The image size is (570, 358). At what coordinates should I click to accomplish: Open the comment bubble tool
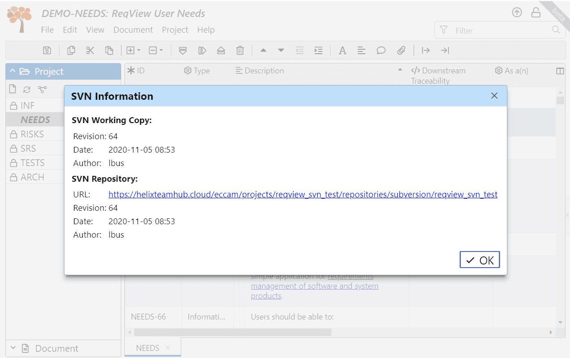[381, 50]
